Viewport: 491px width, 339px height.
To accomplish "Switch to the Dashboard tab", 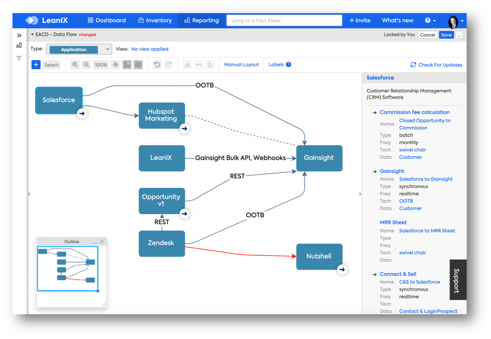I will click(107, 20).
